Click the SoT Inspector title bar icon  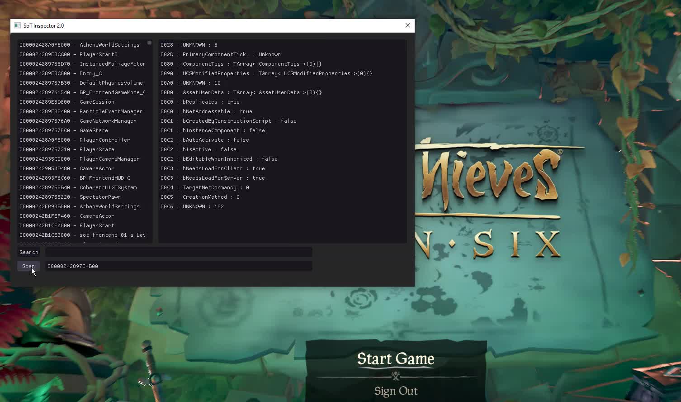point(17,25)
